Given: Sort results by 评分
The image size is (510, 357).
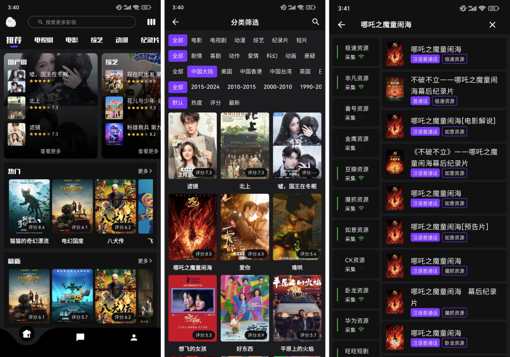Looking at the screenshot, I should 215,103.
